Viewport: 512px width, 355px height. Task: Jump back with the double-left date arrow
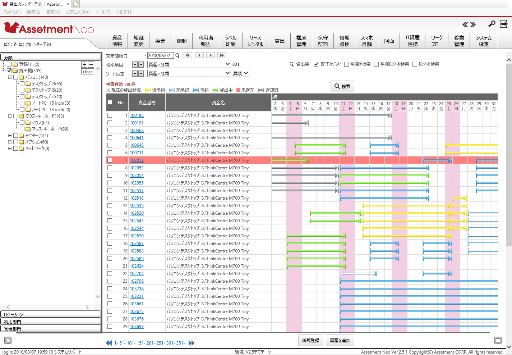click(x=188, y=55)
